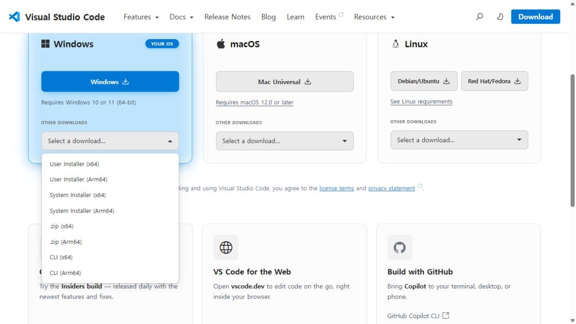Click the GitHub octocat icon
Screen dimensions: 576x324
(400, 247)
